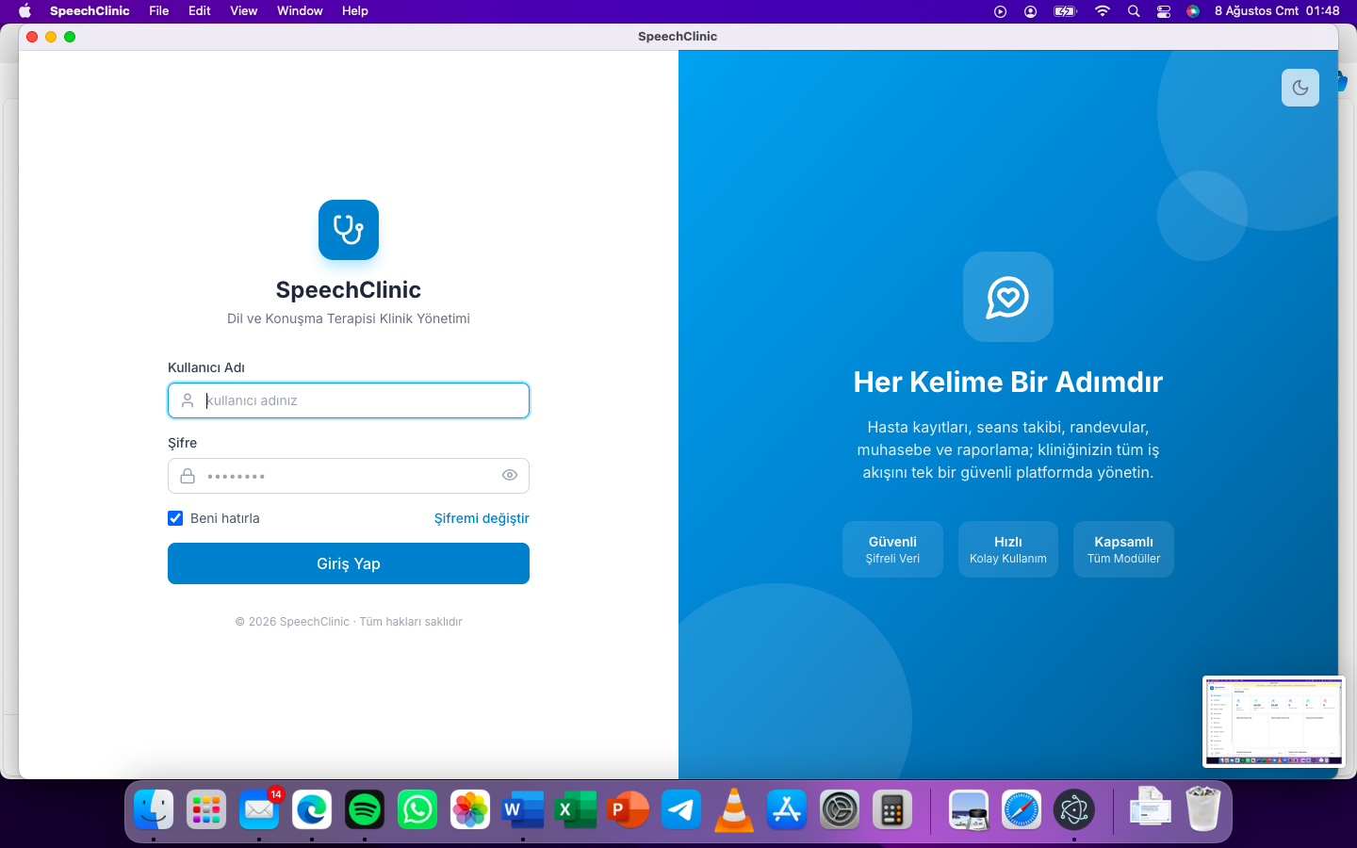Open the Apple menu
The width and height of the screenshot is (1357, 848).
(x=25, y=11)
